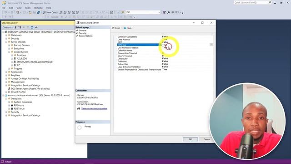The height and width of the screenshot is (164, 291).
Task: Open the View menu
Action: (19, 8)
